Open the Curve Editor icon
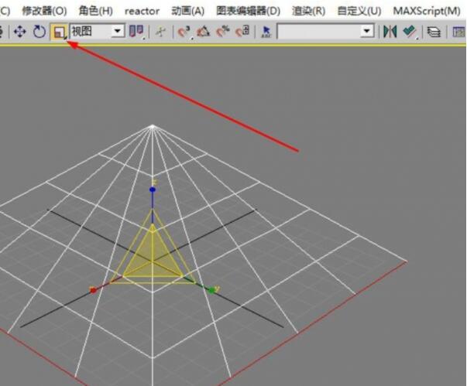Screen dimensions: 467x386 457,32
